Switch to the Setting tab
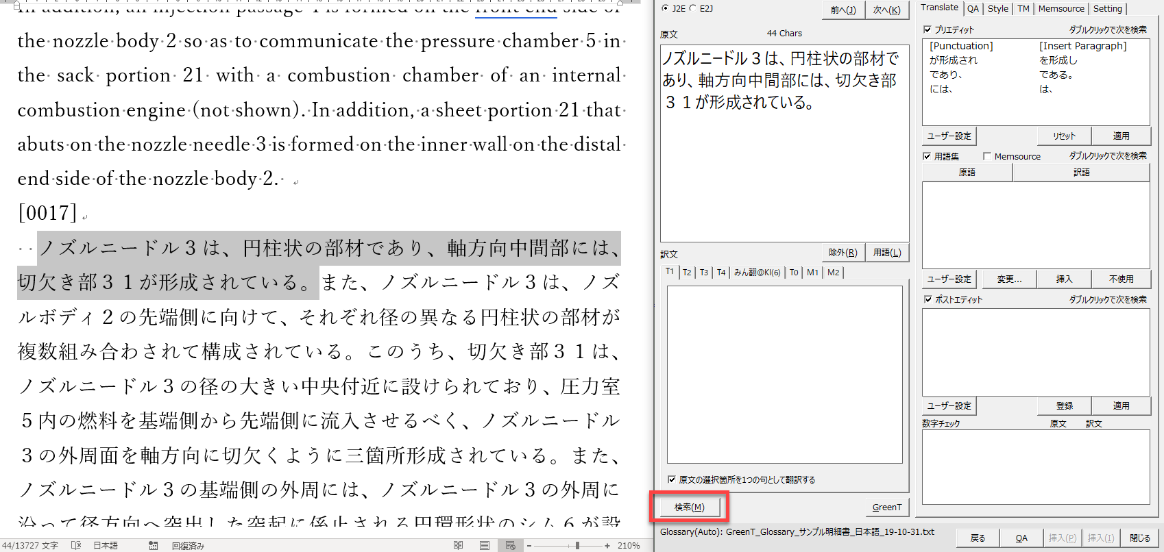Viewport: 1164px width, 552px height. pyautogui.click(x=1107, y=8)
